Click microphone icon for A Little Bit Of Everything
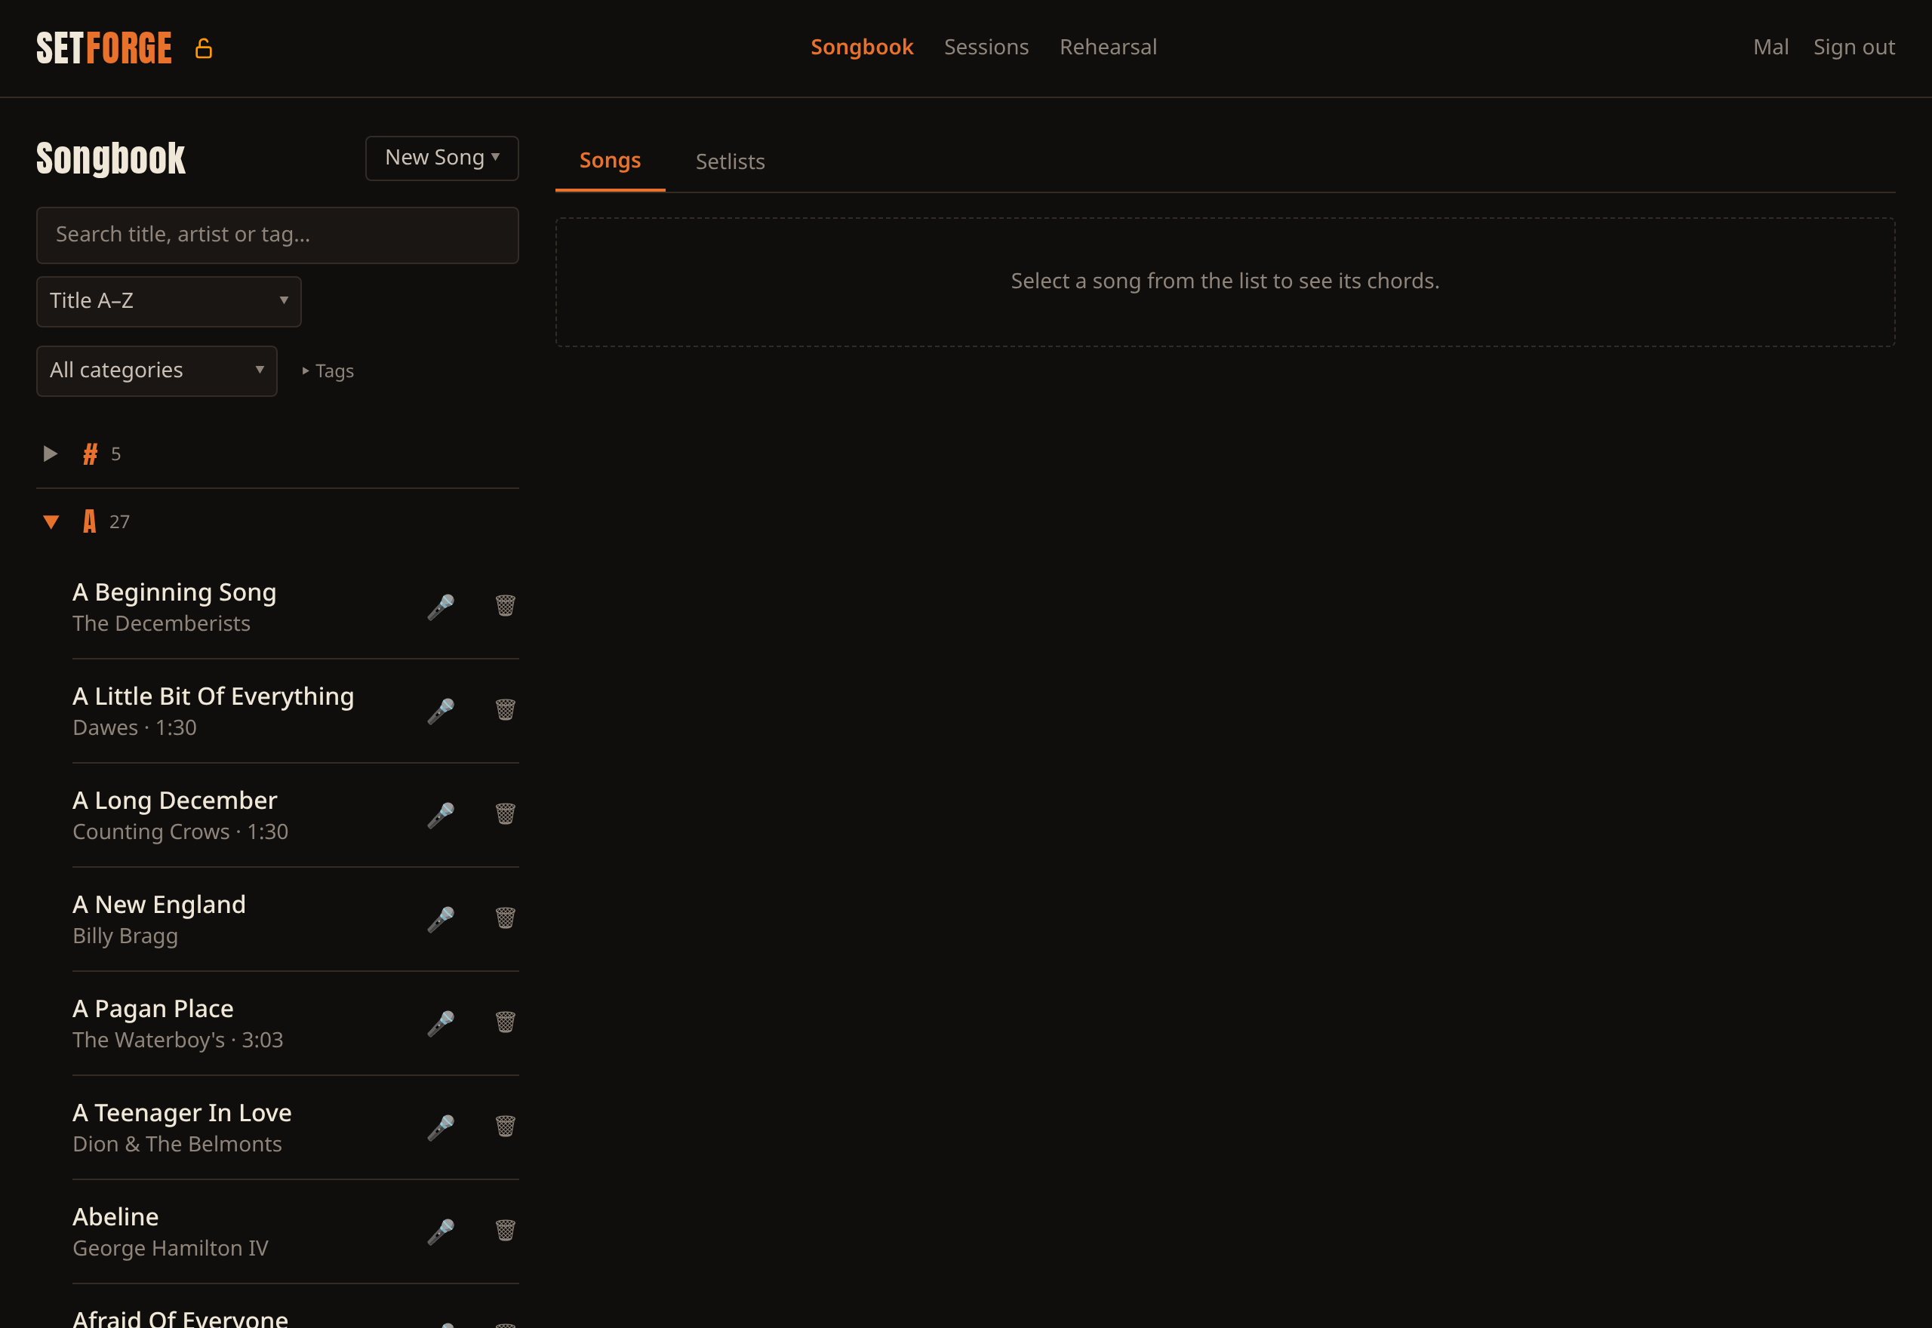This screenshot has height=1328, width=1932. tap(441, 711)
